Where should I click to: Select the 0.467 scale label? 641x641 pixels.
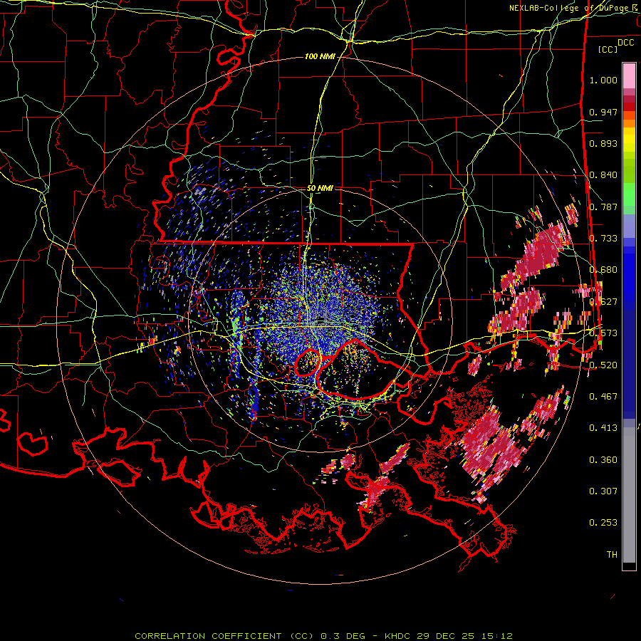coord(603,396)
